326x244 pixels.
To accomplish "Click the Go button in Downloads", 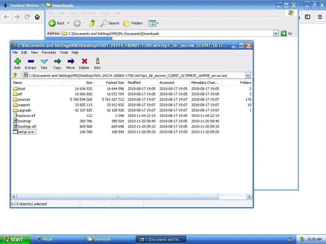I will [x=287, y=33].
